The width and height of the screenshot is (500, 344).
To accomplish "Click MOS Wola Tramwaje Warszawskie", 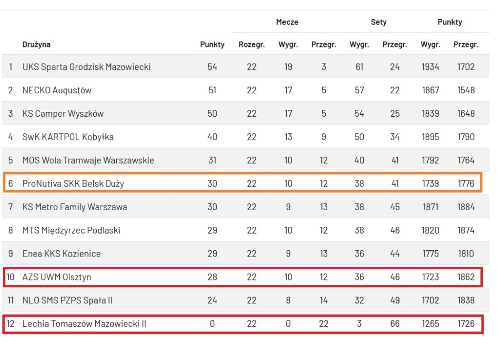I will (88, 160).
